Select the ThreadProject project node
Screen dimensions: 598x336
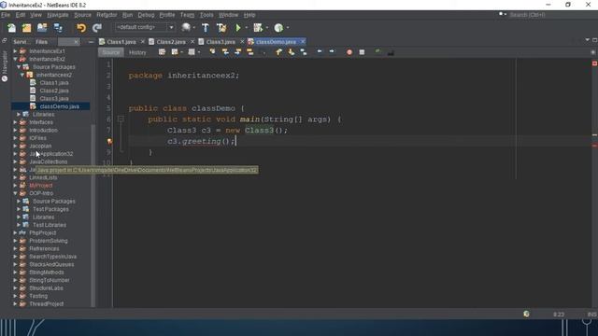click(46, 304)
